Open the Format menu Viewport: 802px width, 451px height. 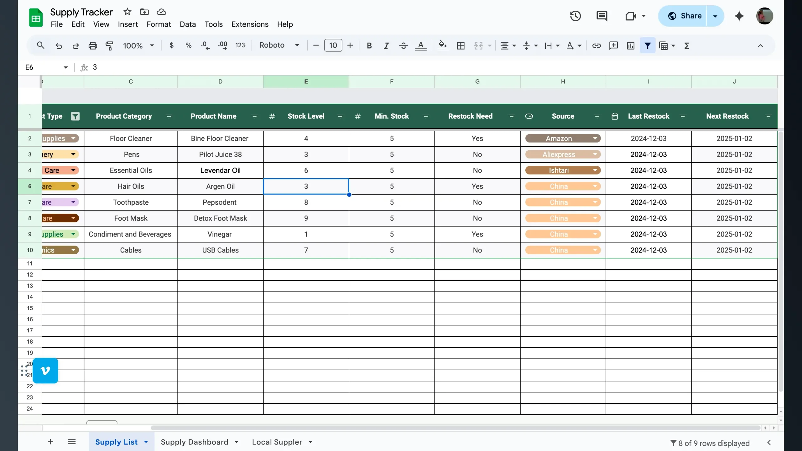(x=159, y=24)
